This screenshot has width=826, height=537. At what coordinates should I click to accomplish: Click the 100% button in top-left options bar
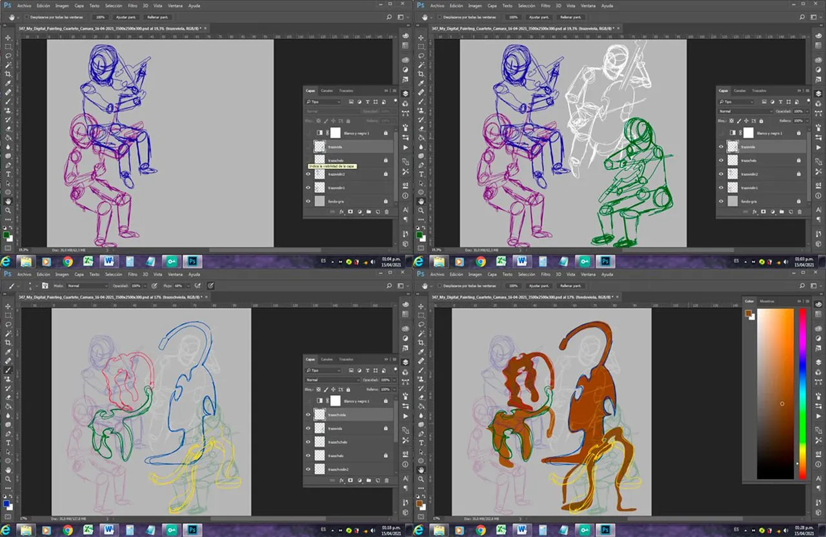pyautogui.click(x=100, y=17)
